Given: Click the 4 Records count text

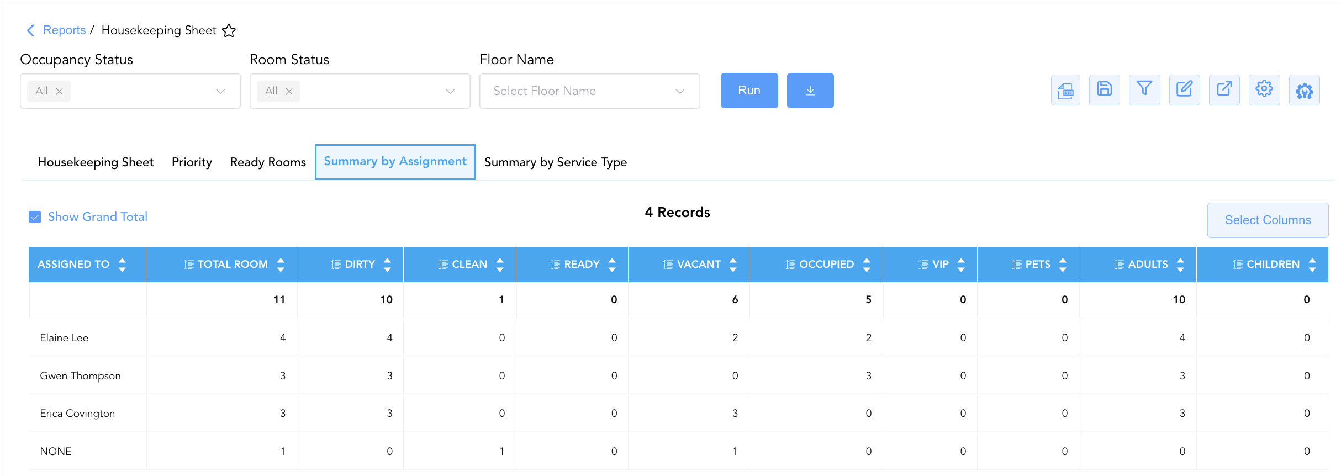Looking at the screenshot, I should 677,213.
